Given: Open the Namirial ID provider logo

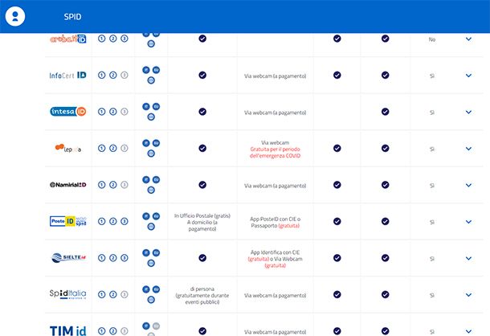Looking at the screenshot, I should [x=67, y=185].
